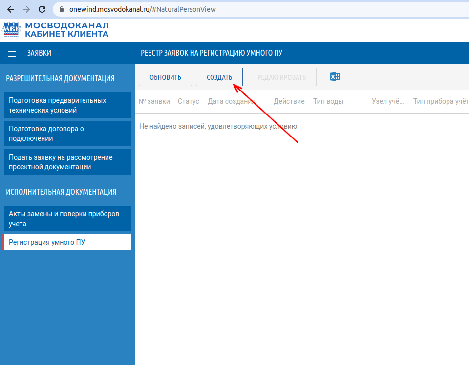Click РЕЕСТР ЗАЯВОК НА РЕГИСТРАЦИЮ УМНОГО ПУ title

(x=212, y=53)
